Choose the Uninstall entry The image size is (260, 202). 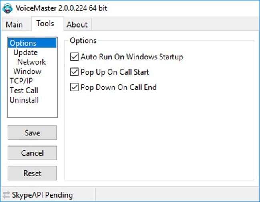point(24,100)
